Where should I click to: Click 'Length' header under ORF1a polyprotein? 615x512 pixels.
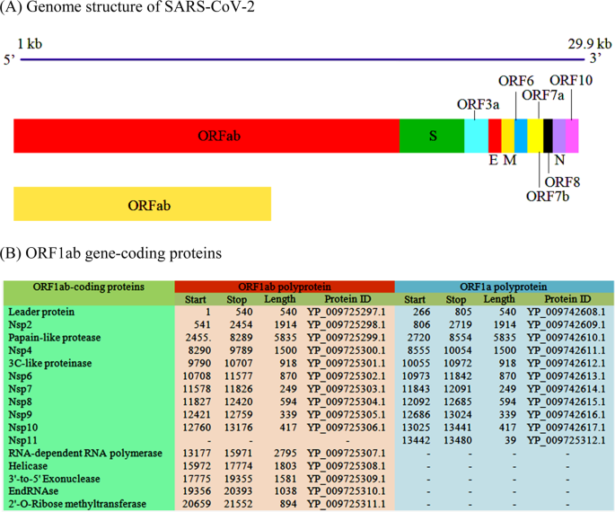click(x=499, y=299)
